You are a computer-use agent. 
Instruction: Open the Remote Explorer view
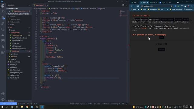coord(3,29)
